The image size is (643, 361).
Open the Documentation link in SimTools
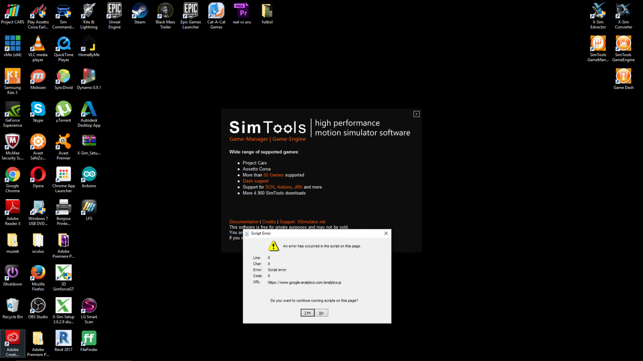click(244, 222)
